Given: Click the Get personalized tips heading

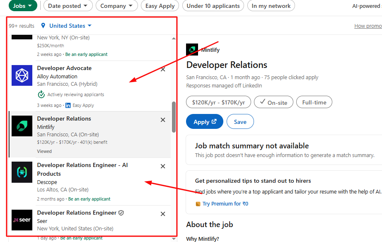Looking at the screenshot, I should tap(253, 181).
